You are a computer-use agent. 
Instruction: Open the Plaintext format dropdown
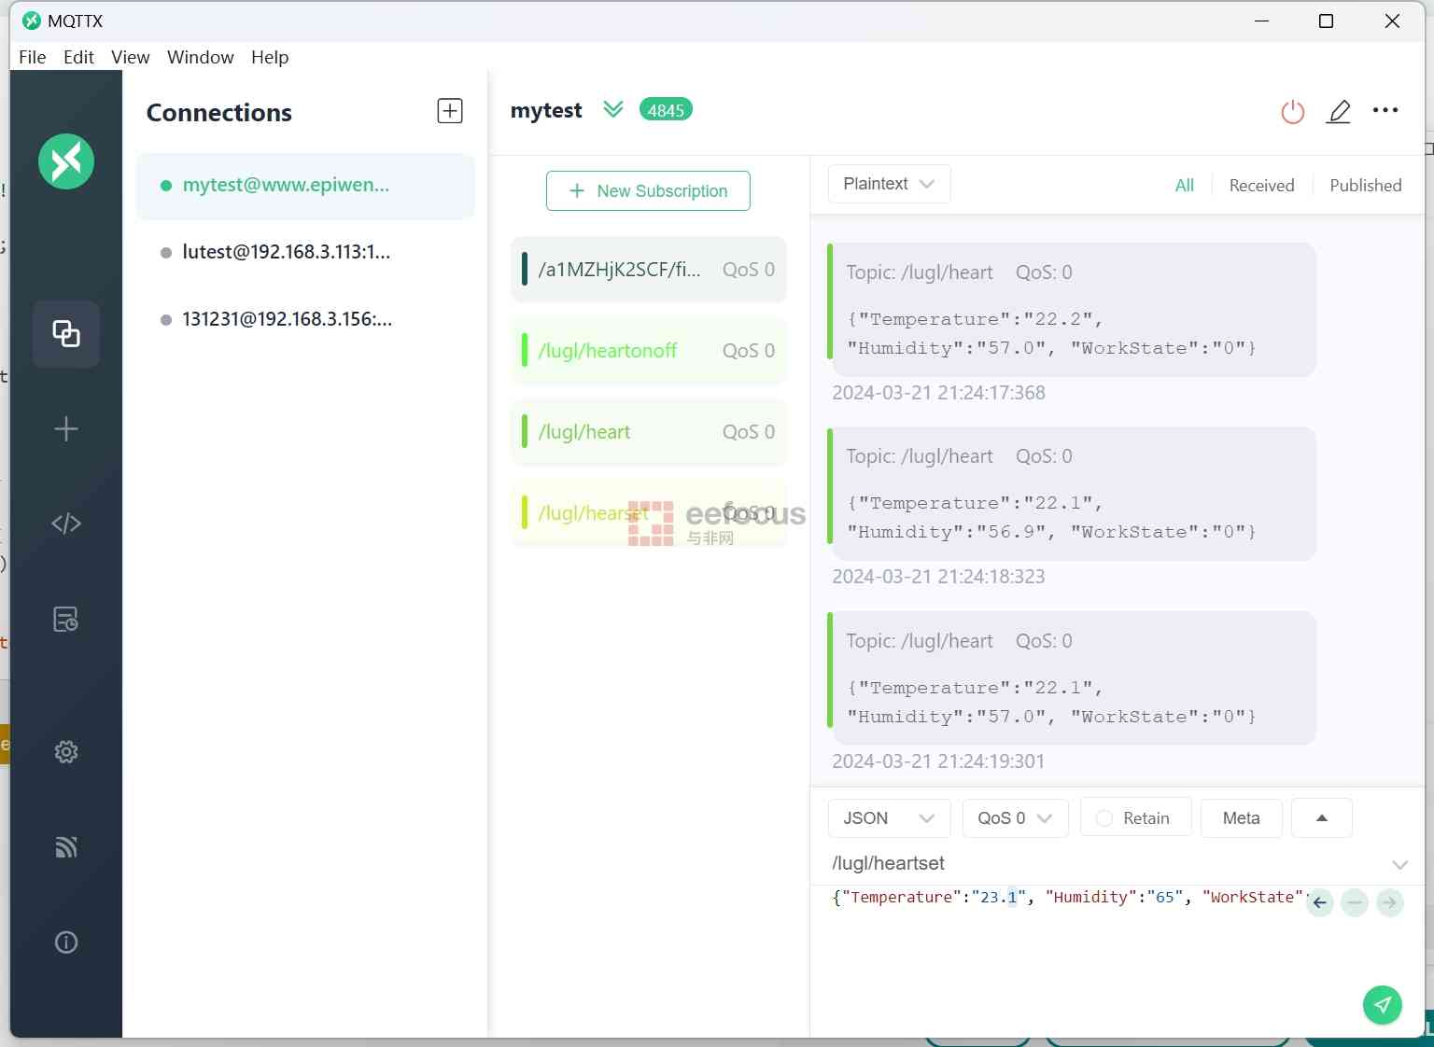(889, 184)
